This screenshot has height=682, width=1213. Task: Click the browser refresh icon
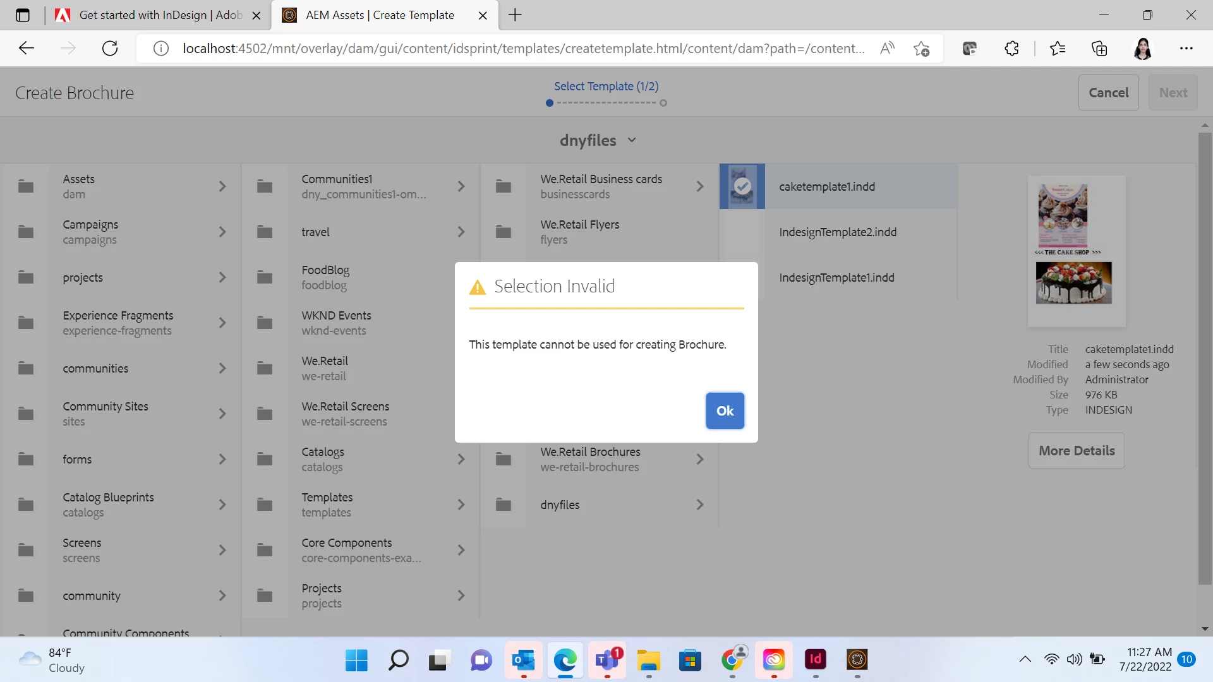[x=110, y=49]
